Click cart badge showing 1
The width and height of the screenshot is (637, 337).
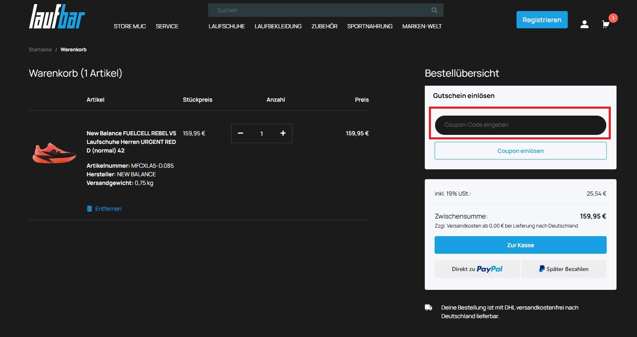[x=613, y=18]
